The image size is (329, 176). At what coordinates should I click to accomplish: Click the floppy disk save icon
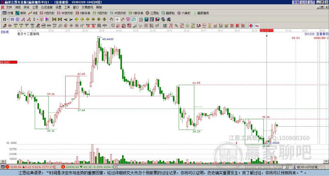pyautogui.click(x=157, y=19)
